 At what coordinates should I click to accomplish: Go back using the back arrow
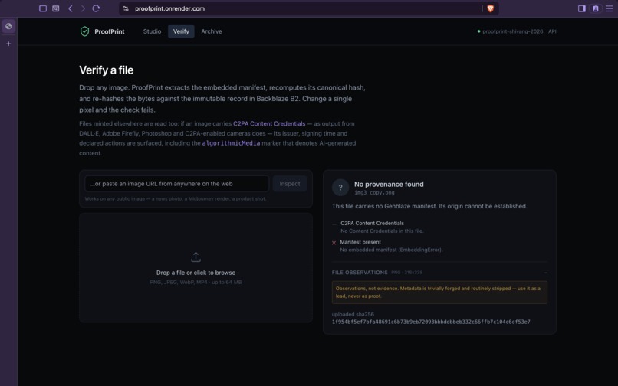tap(70, 8)
